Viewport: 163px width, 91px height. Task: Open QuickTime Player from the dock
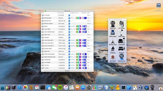pos(146,87)
